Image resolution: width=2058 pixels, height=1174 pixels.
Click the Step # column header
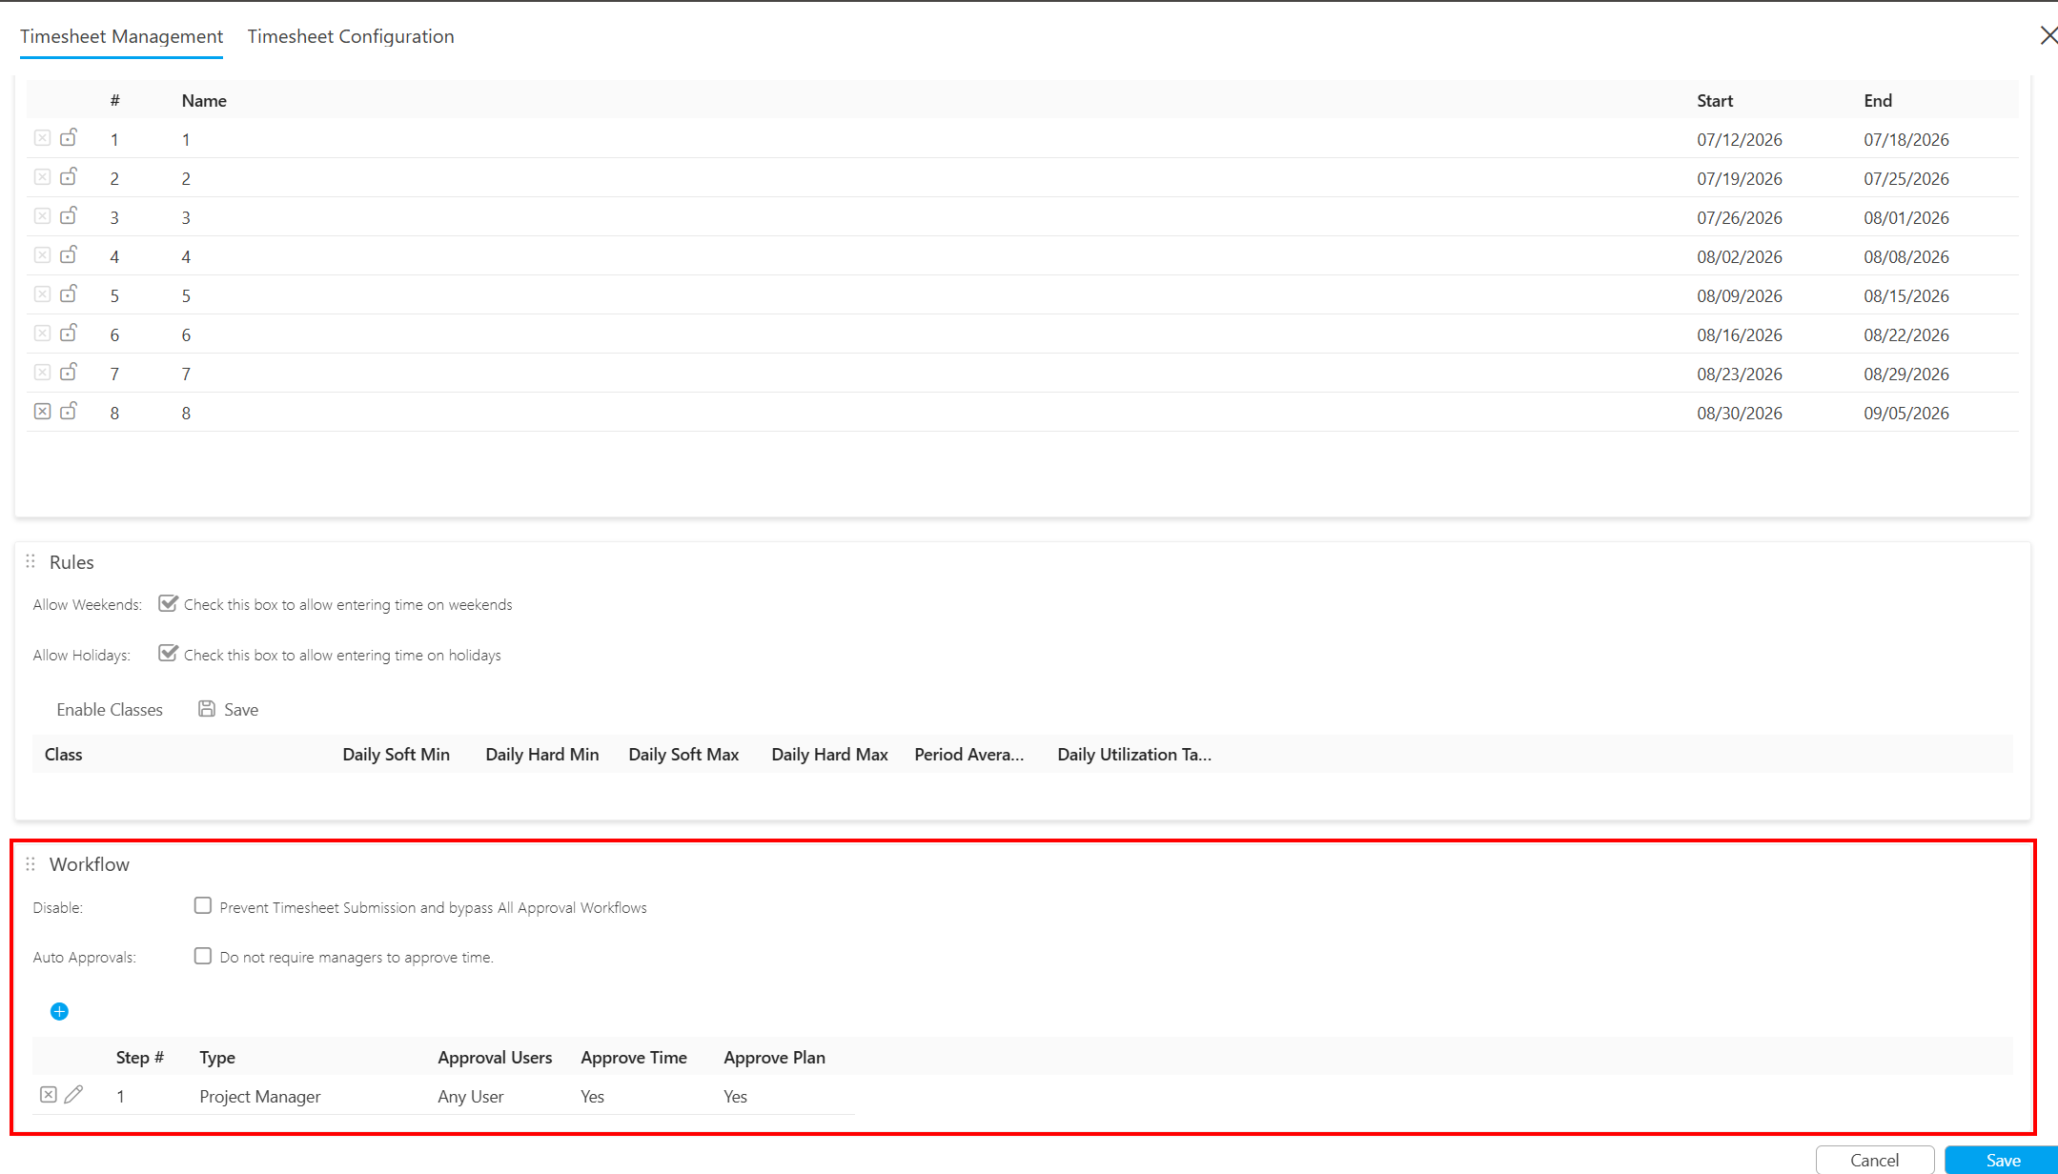[140, 1058]
